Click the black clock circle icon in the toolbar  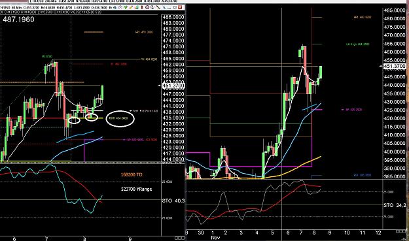point(147,7)
